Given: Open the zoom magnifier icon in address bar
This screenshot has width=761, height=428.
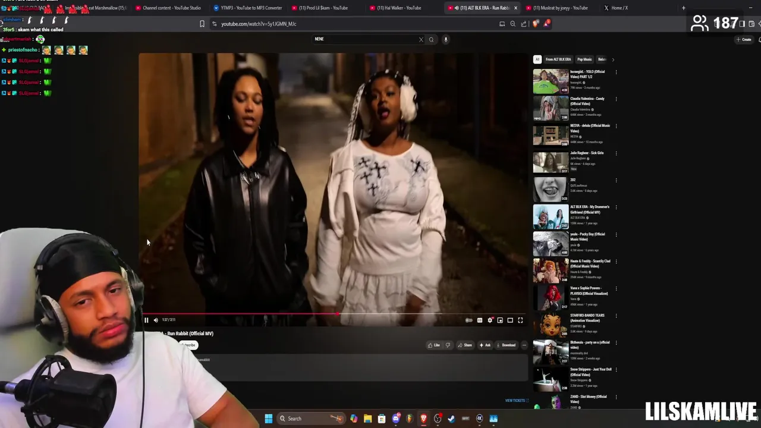Looking at the screenshot, I should [x=512, y=24].
